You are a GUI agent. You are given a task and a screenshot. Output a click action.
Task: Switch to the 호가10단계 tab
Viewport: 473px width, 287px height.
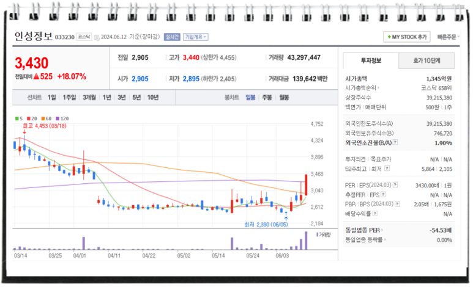coord(426,60)
